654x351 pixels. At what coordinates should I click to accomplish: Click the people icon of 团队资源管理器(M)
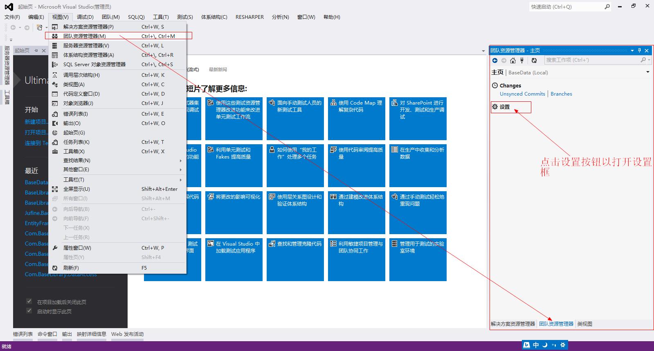click(x=55, y=36)
